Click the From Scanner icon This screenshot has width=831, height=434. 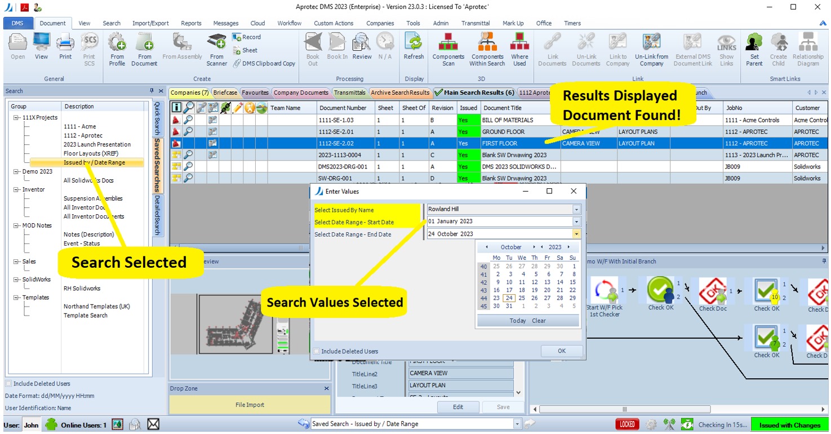pos(216,50)
